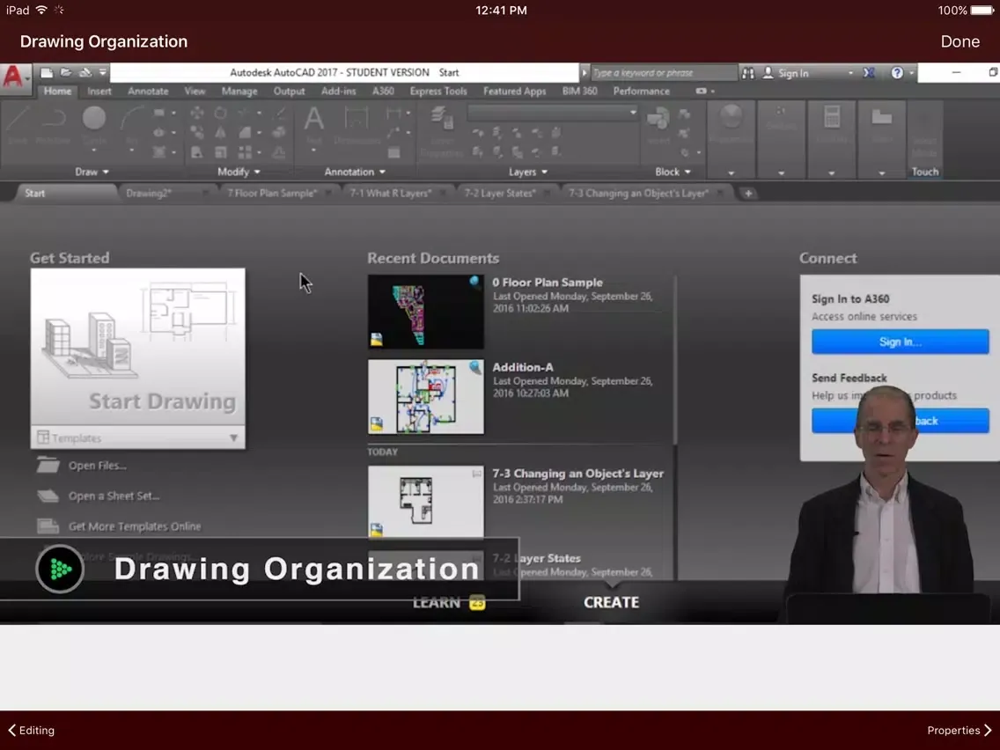Open the Layer Properties icon
Screen dimensions: 1000x750
441,131
